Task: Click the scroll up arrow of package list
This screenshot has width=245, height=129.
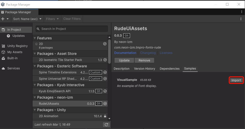Action: 109,37
